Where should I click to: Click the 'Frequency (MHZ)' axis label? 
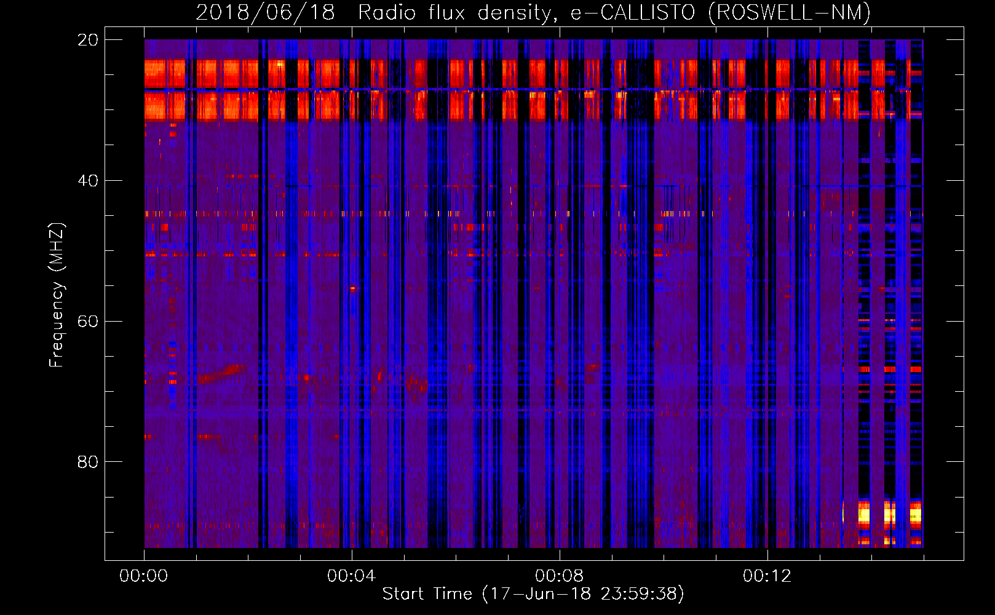57,295
